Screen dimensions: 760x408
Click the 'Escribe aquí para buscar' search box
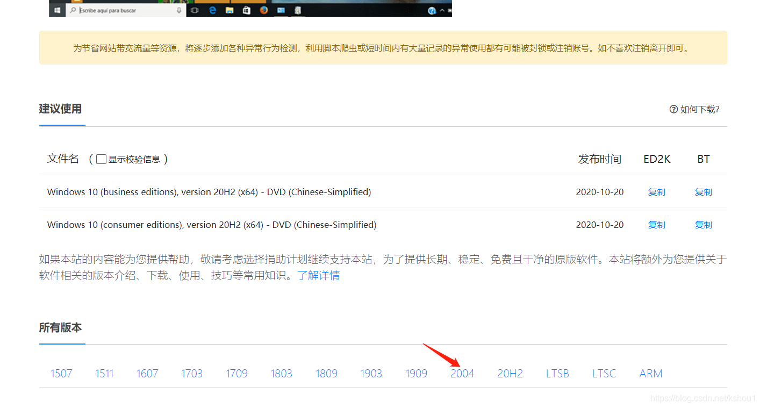point(126,10)
